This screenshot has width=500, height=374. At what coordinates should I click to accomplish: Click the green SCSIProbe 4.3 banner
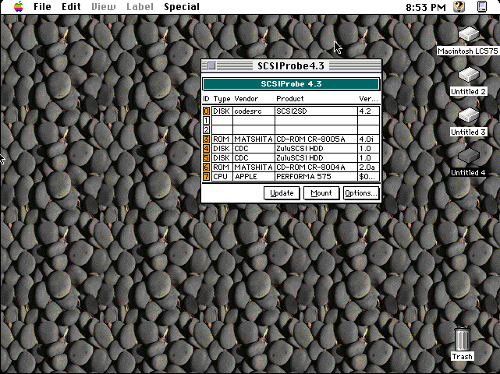pyautogui.click(x=291, y=84)
